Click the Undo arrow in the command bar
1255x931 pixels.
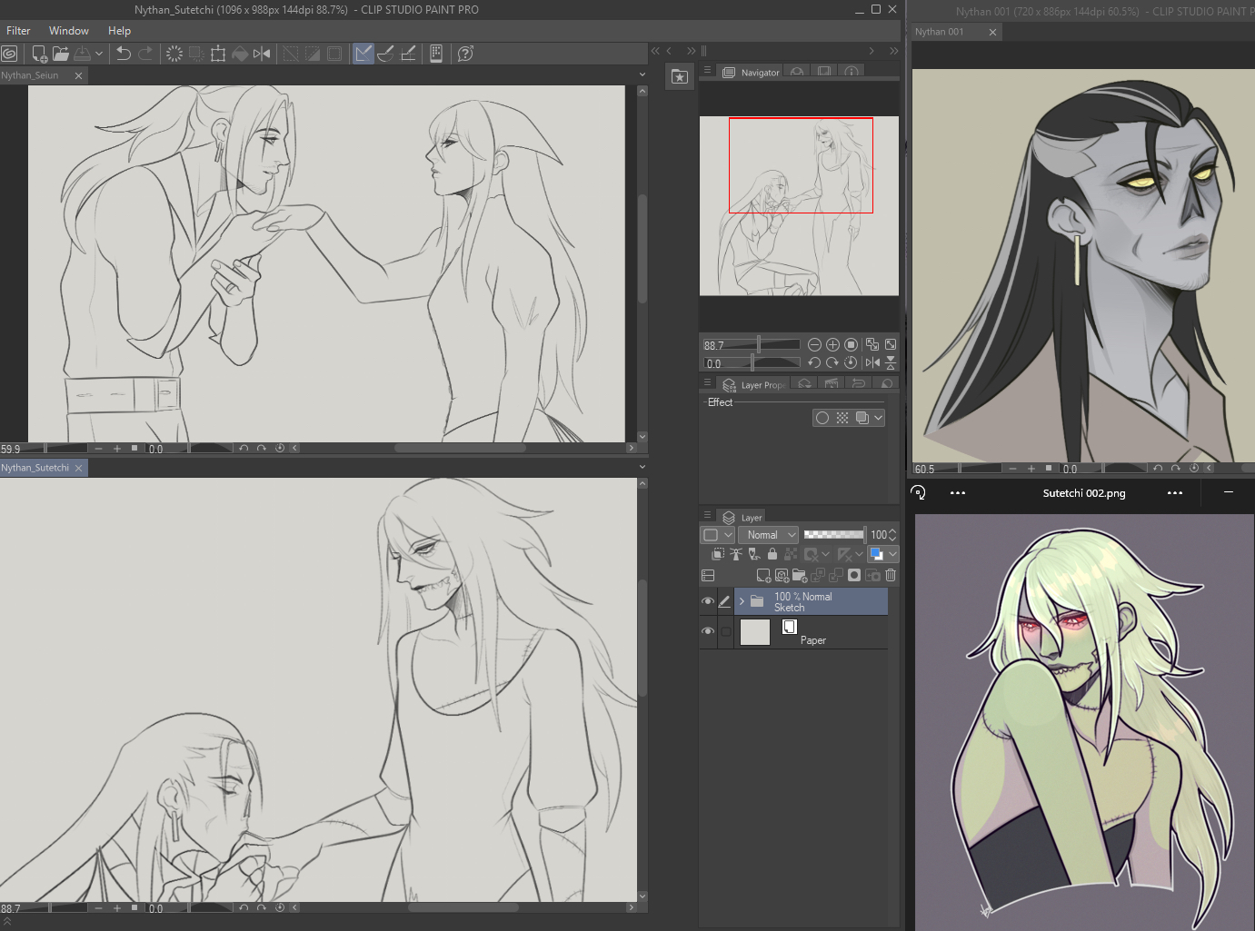point(124,54)
